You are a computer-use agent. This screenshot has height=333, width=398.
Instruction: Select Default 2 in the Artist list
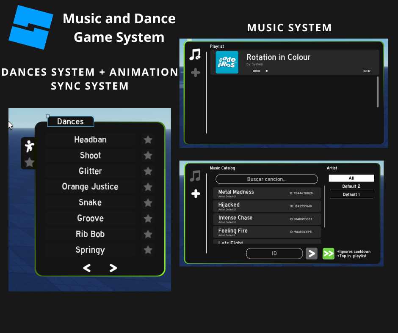point(351,186)
